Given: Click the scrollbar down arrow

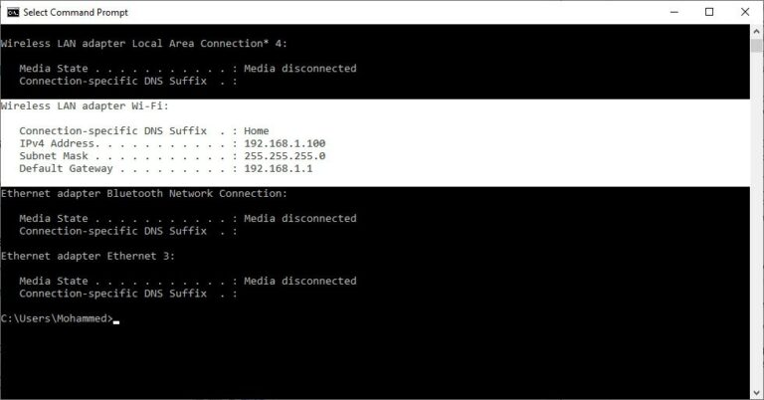Looking at the screenshot, I should 757,392.
